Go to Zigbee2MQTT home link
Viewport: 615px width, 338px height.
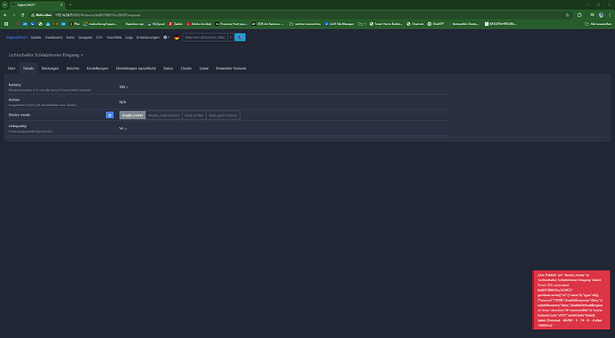tap(17, 37)
